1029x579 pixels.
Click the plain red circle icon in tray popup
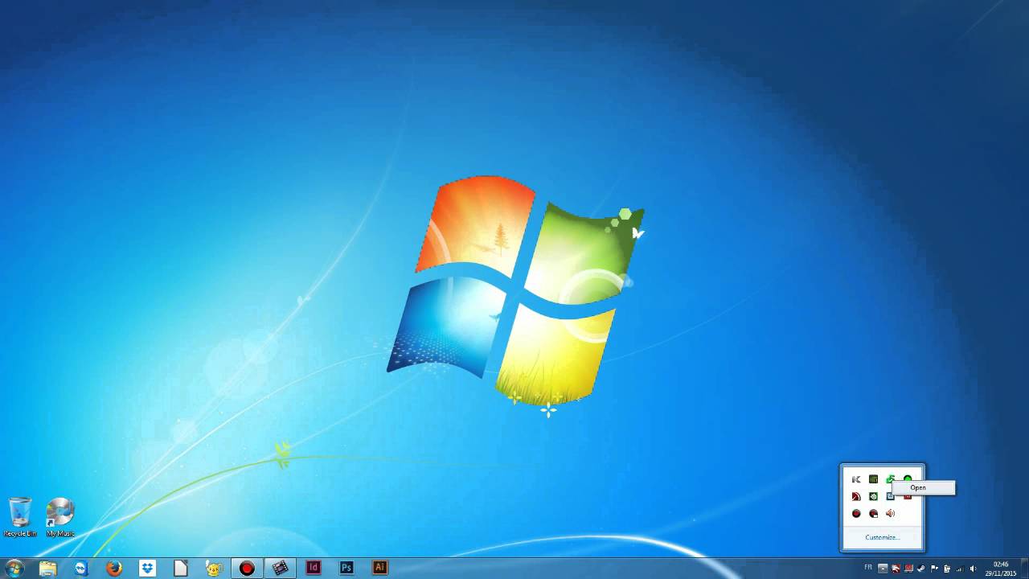coord(856,513)
